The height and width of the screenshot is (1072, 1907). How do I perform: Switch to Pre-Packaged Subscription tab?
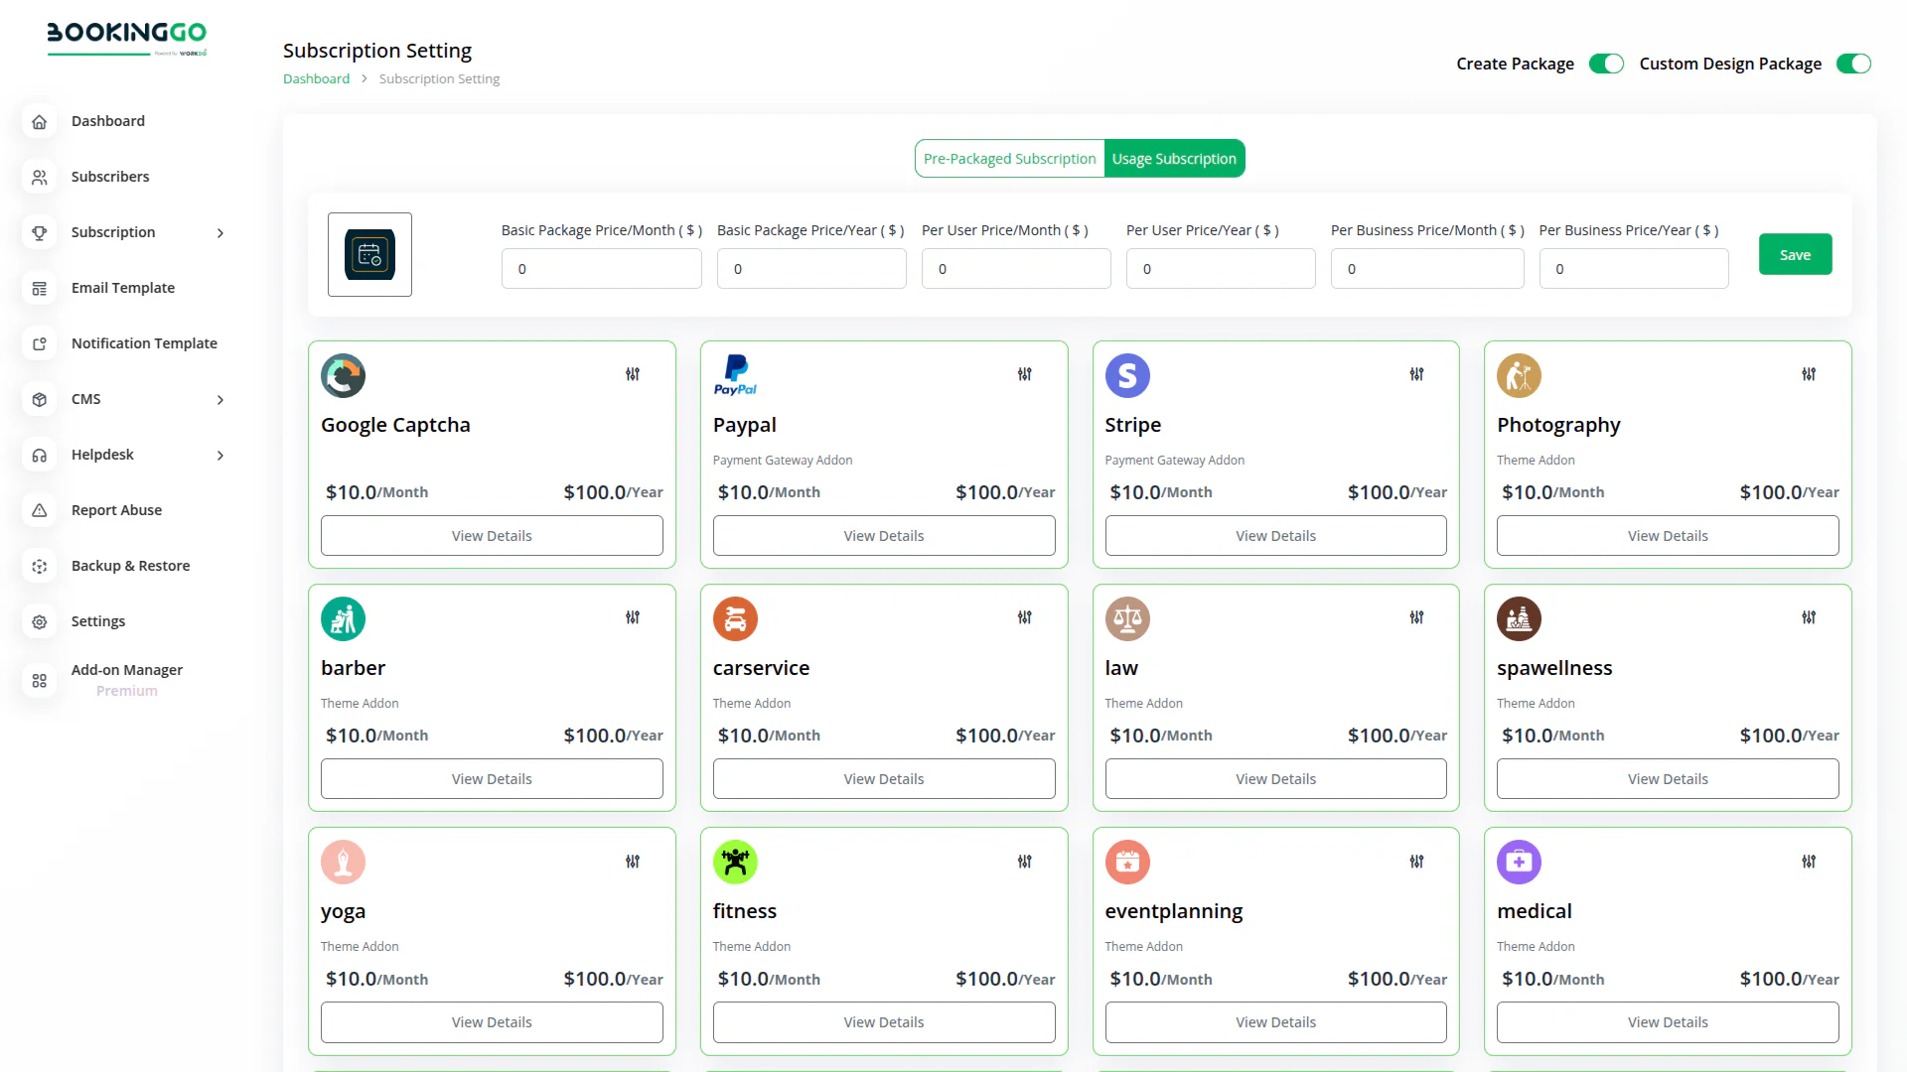tap(1009, 159)
